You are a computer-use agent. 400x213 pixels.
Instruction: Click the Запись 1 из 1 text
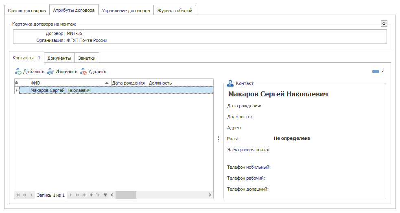51,195
